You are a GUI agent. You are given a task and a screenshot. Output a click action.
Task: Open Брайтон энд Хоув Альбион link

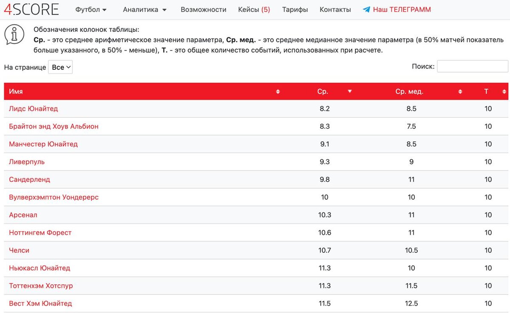[54, 127]
